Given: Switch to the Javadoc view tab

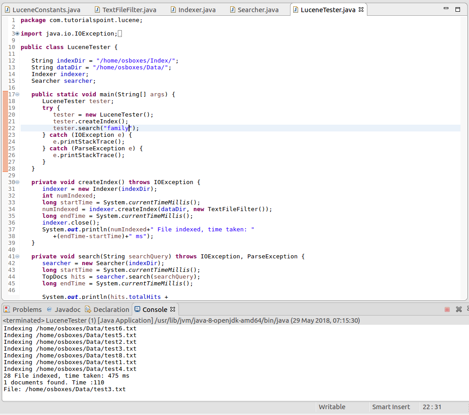Looking at the screenshot, I should [64, 309].
